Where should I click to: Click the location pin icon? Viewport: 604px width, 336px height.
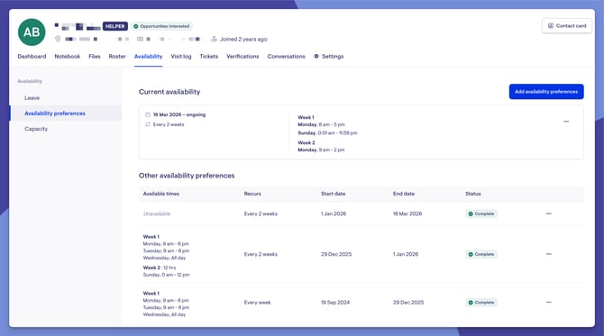(x=58, y=39)
